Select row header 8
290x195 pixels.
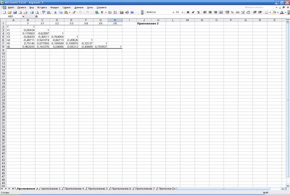click(3, 47)
